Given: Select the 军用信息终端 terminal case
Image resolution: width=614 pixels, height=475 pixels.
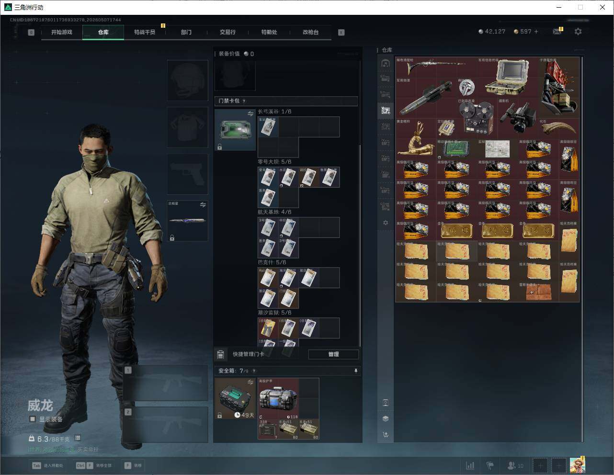Looking at the screenshot, I should 508,78.
